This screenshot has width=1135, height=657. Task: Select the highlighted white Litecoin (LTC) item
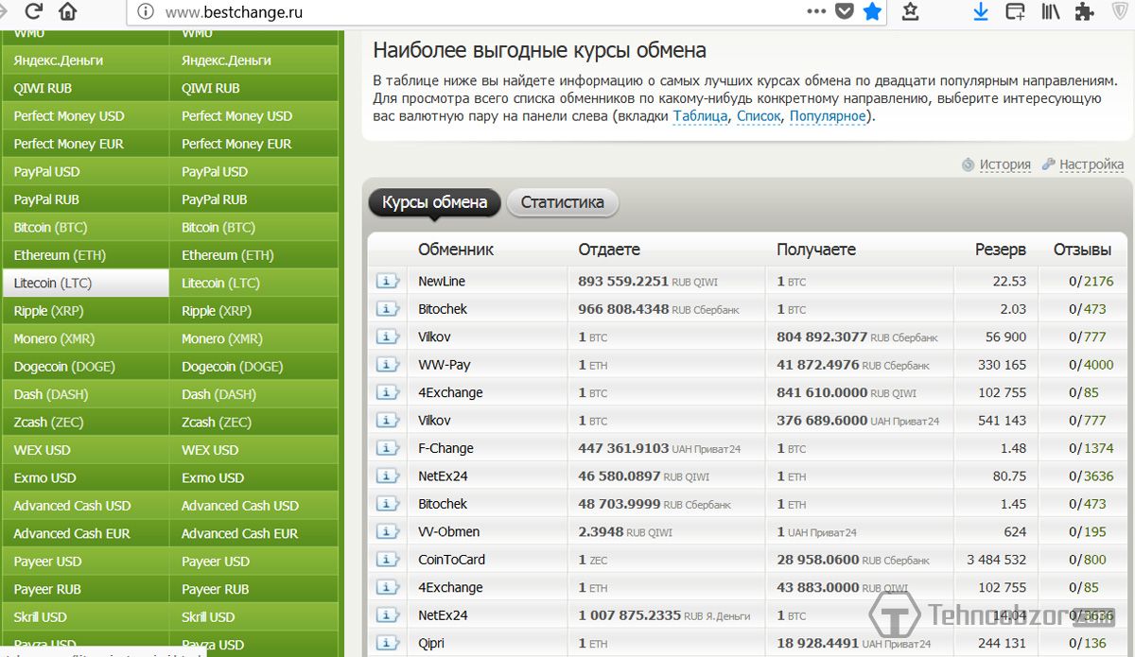[x=85, y=283]
